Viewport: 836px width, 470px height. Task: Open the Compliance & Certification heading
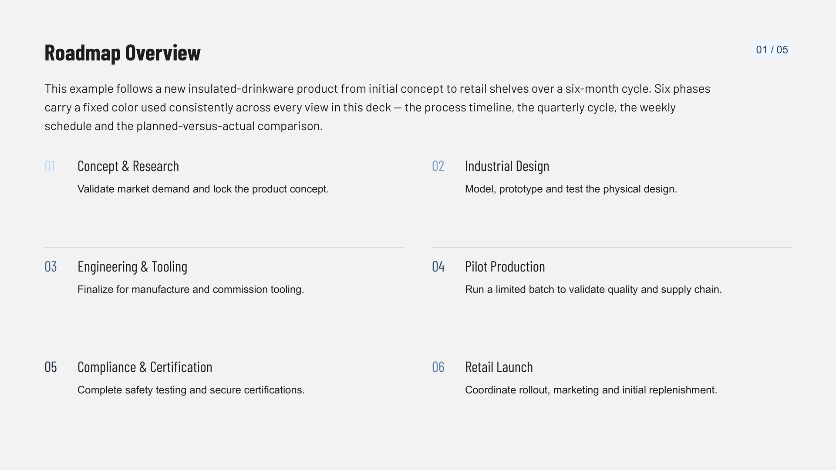point(145,367)
